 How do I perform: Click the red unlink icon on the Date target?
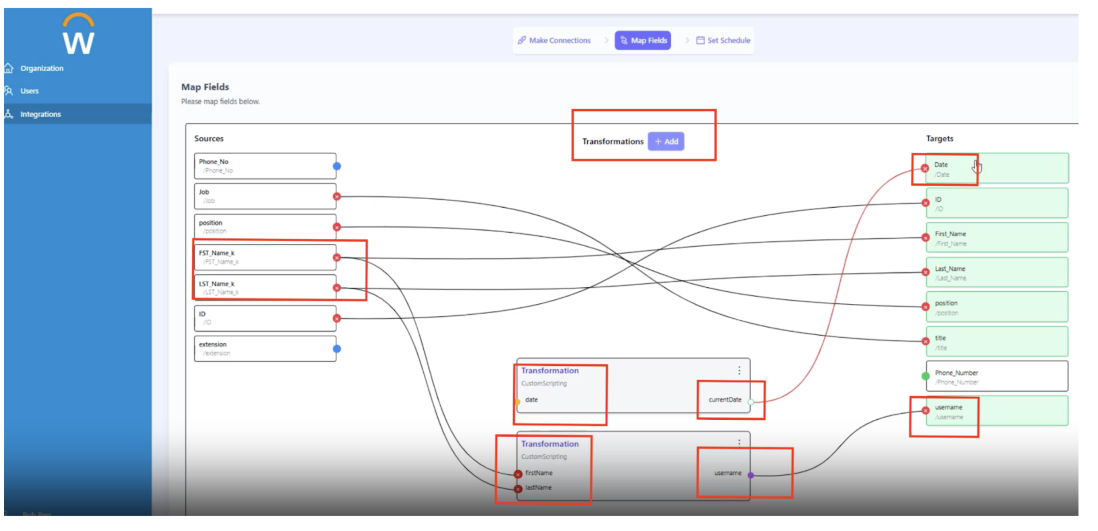(924, 169)
